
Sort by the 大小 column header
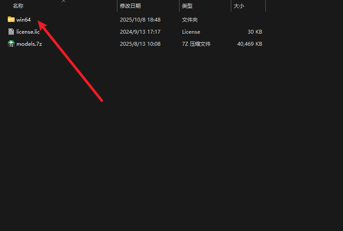point(239,6)
